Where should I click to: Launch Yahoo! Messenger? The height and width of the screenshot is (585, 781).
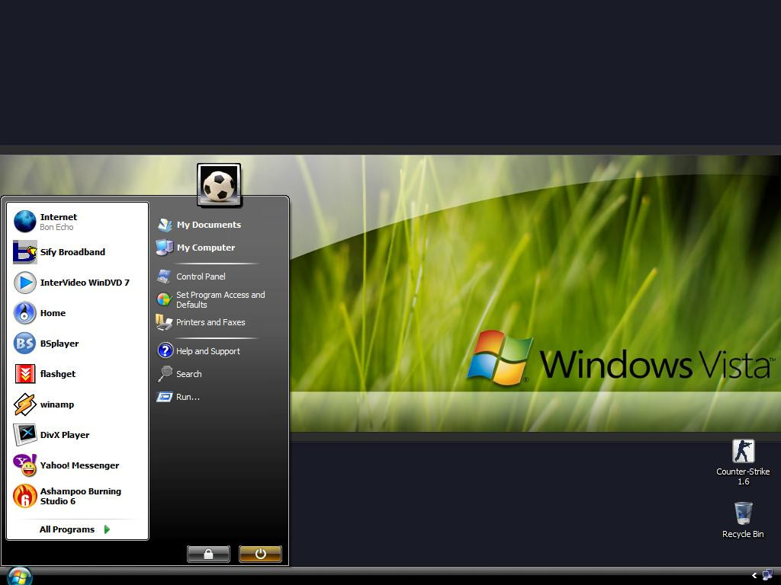(79, 465)
